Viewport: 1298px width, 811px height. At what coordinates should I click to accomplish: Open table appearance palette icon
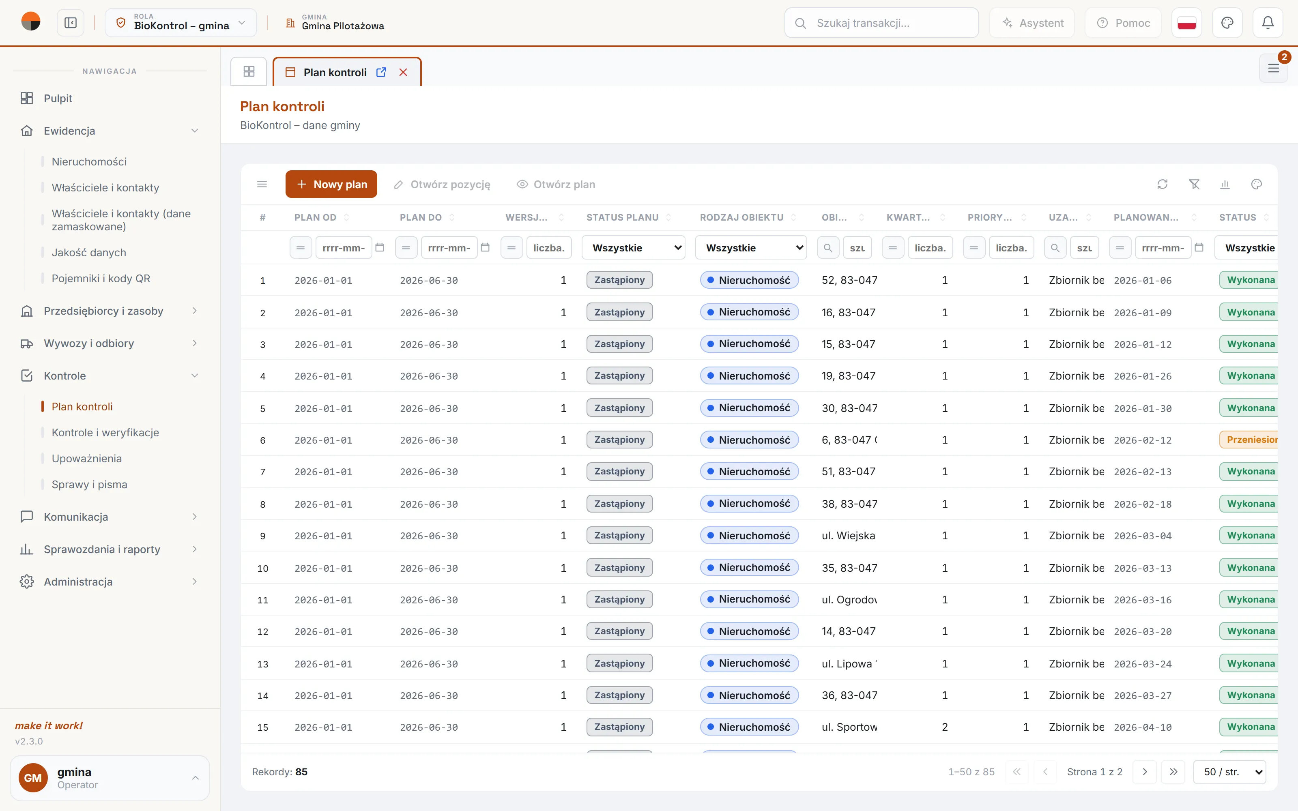[1257, 184]
